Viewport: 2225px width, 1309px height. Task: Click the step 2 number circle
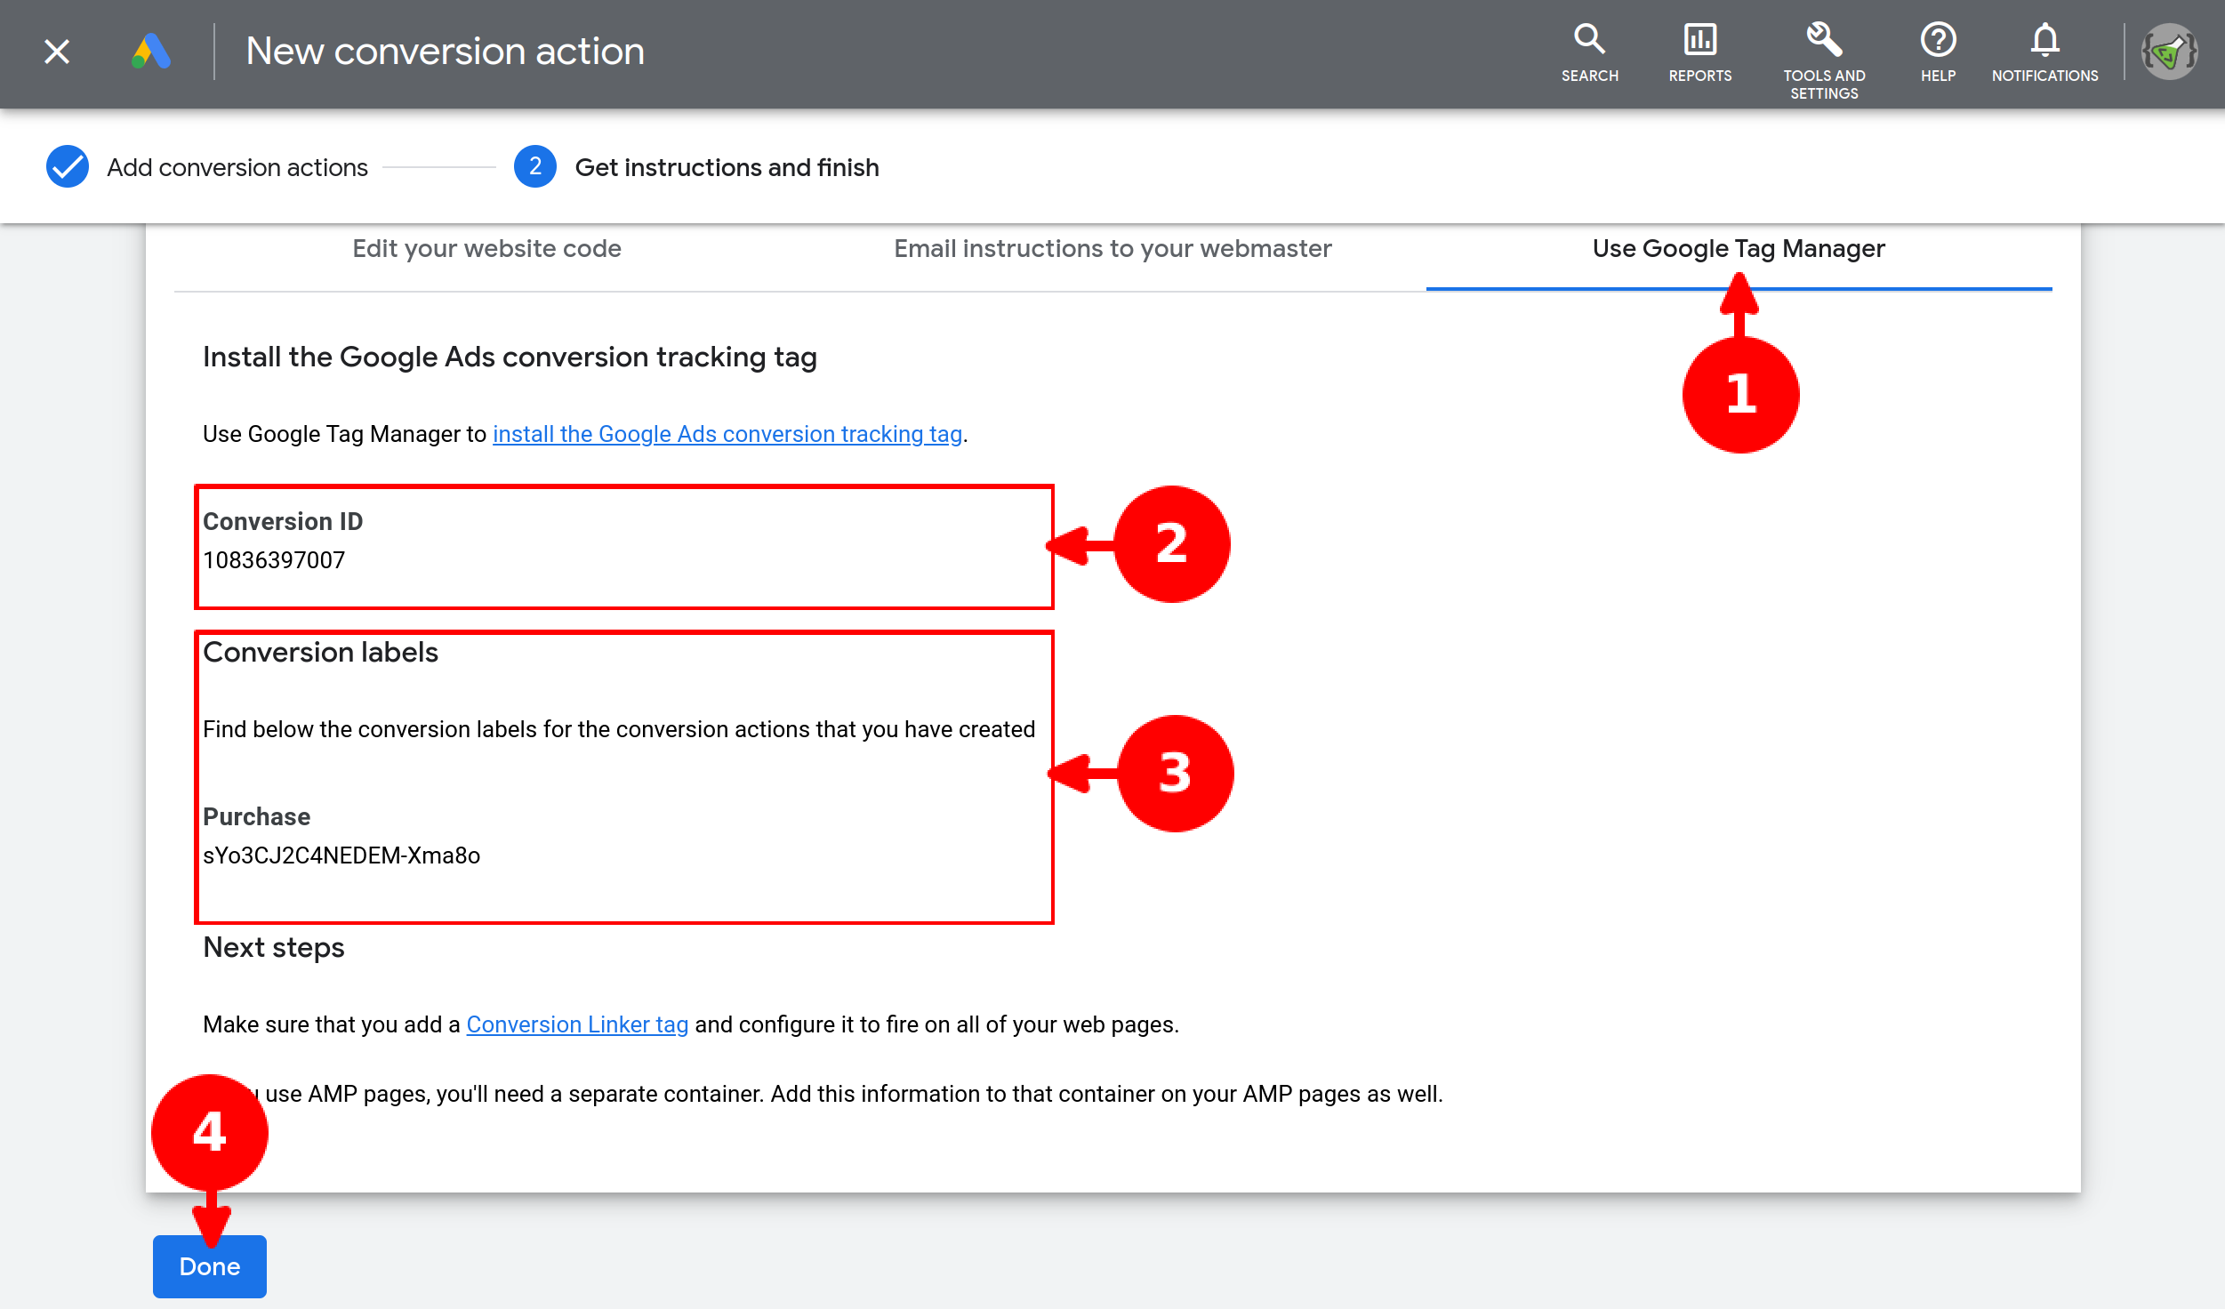click(x=534, y=167)
